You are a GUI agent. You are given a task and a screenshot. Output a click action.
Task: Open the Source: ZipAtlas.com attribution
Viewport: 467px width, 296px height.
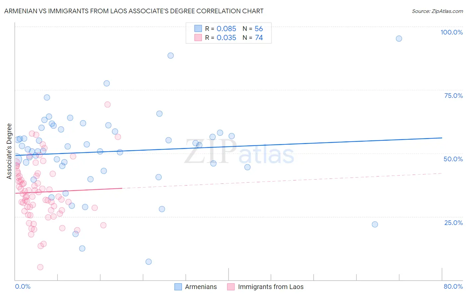point(437,11)
